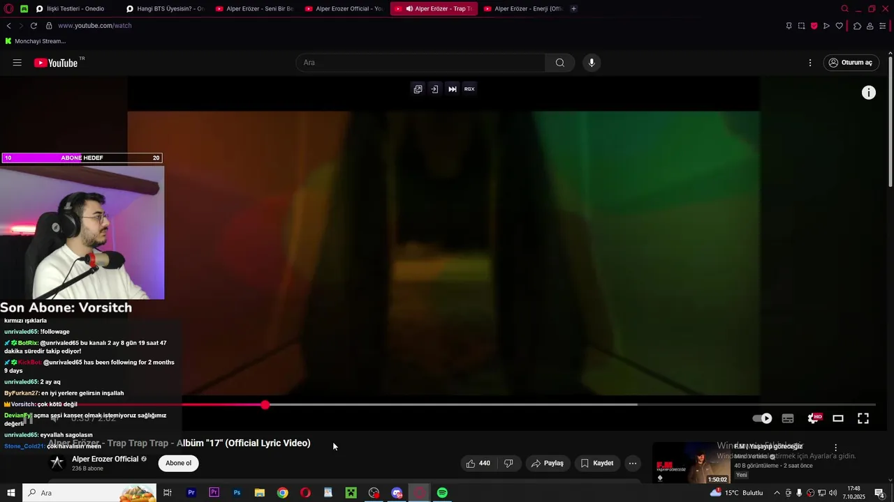This screenshot has height=502, width=894.
Task: Open the Windows Start menu
Action: pyautogui.click(x=11, y=493)
